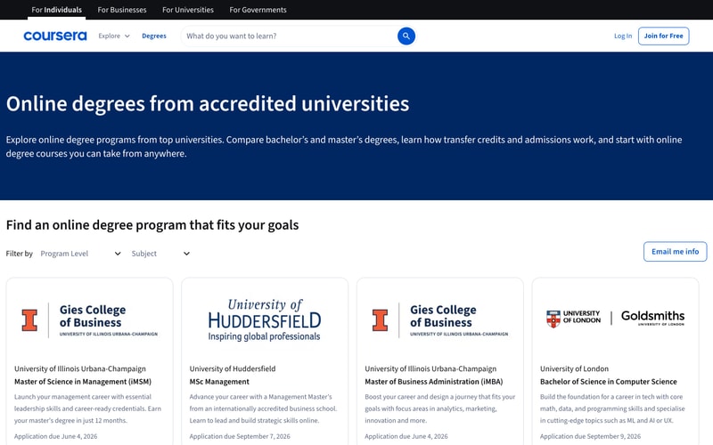The image size is (713, 445).
Task: Click 'Application due September 7, 2026' text
Action: [240, 436]
